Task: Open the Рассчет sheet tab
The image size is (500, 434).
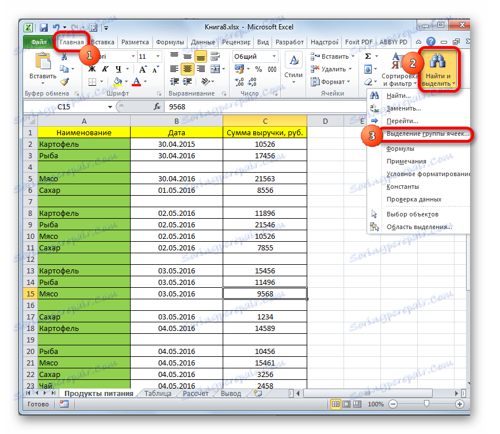Action: click(x=196, y=394)
